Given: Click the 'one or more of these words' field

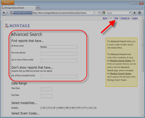Looking at the screenshot, I should tap(59, 61).
